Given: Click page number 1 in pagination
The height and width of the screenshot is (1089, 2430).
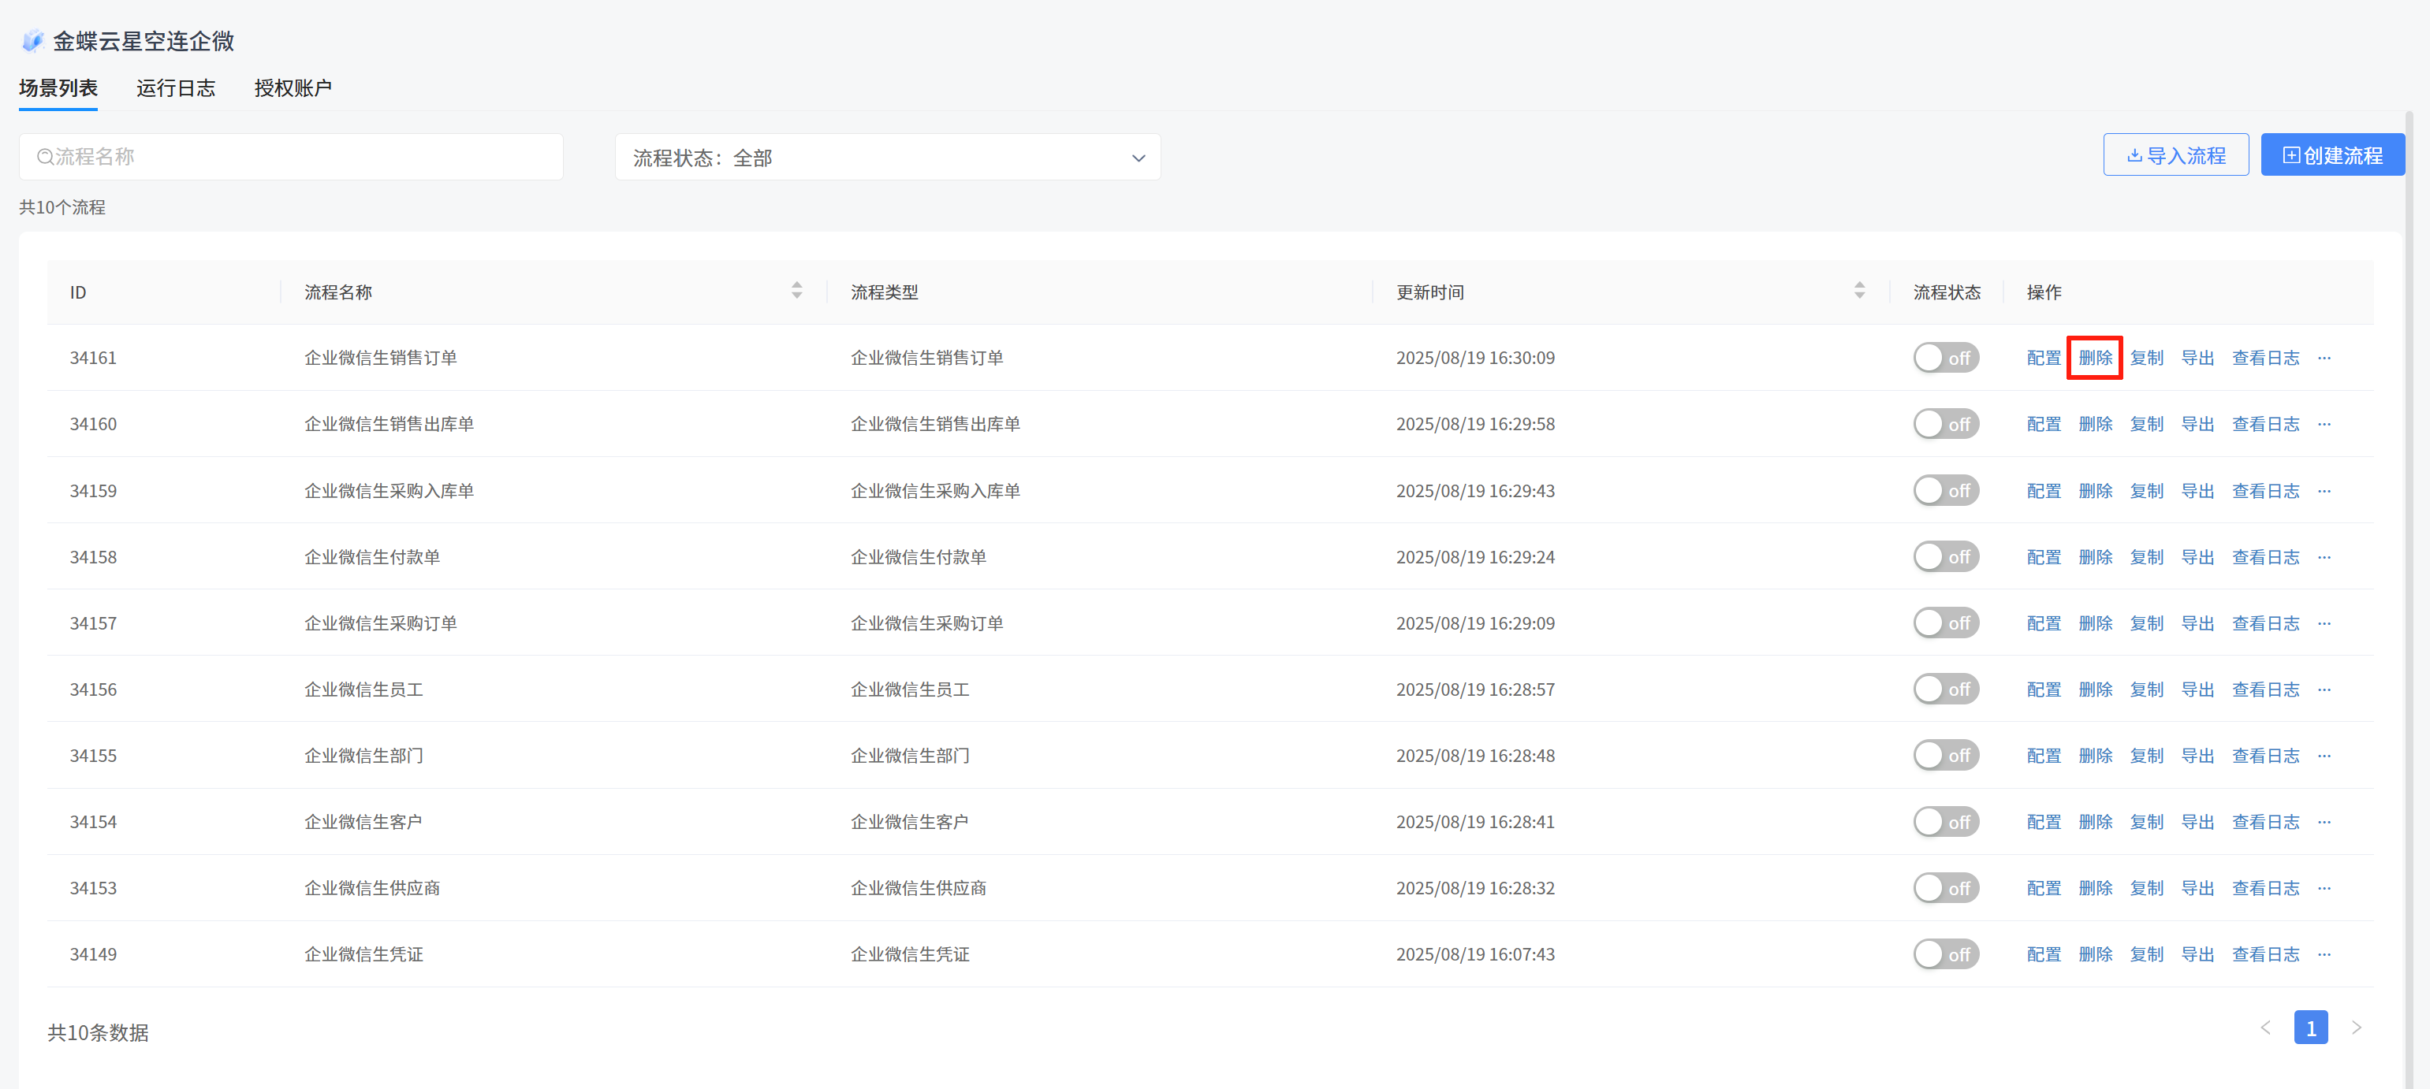Looking at the screenshot, I should [x=2310, y=1028].
